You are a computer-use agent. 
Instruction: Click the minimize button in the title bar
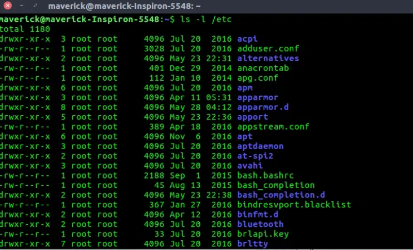[22, 6]
